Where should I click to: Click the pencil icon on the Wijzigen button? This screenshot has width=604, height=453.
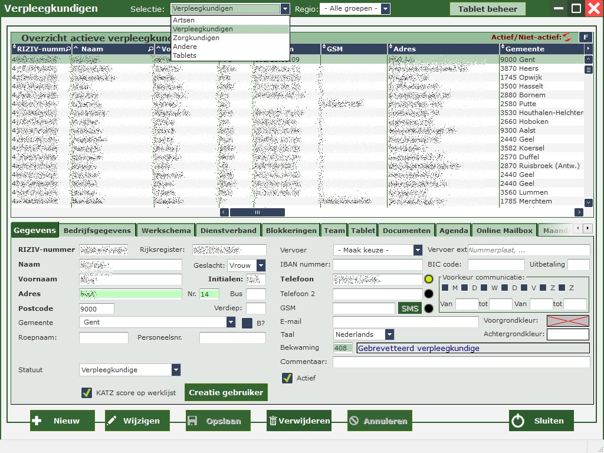111,421
